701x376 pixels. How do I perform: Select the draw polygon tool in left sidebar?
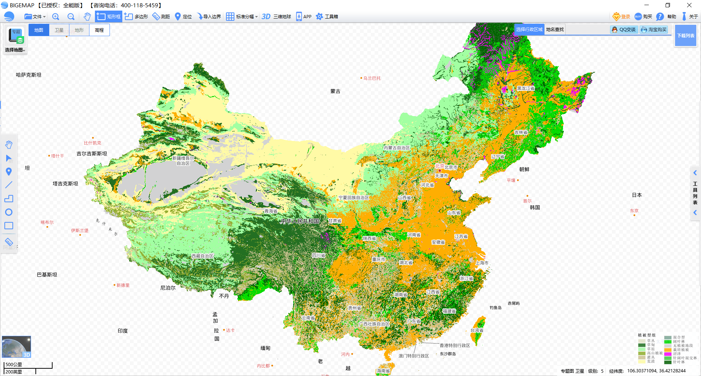9,199
